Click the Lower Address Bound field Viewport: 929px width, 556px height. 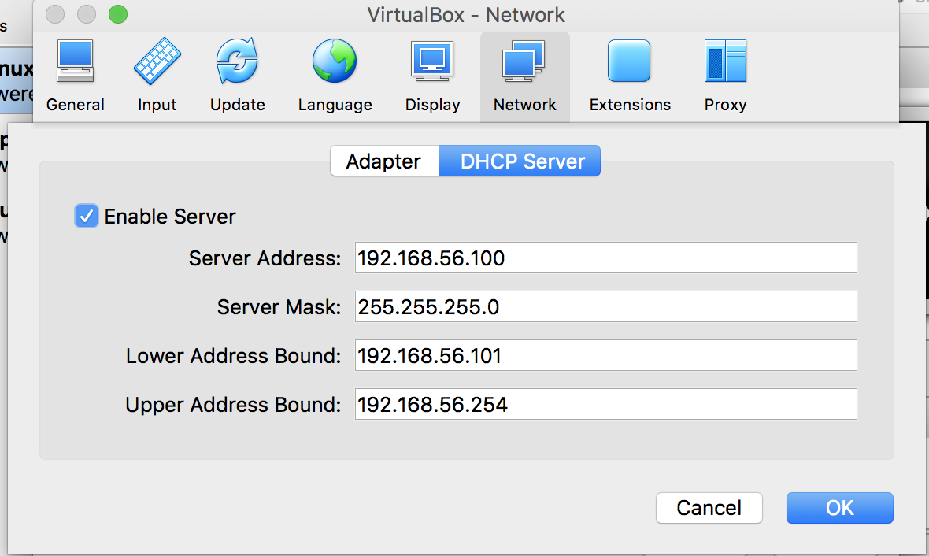coord(605,355)
